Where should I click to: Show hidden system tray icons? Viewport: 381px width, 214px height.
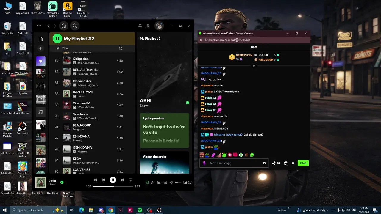point(334,210)
